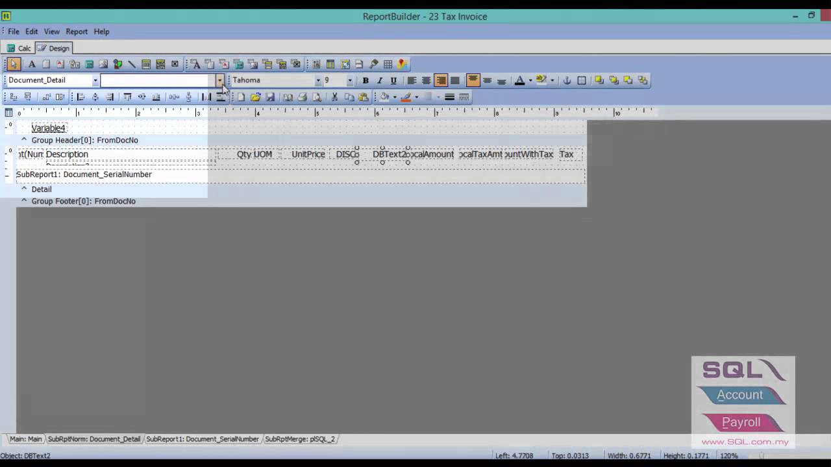Viewport: 831px width, 467px height.
Task: Select the DBCheckBox data component tool
Action: (296, 64)
